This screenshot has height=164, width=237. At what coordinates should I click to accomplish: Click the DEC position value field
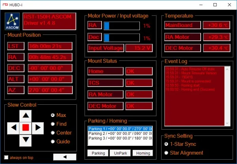point(50,68)
